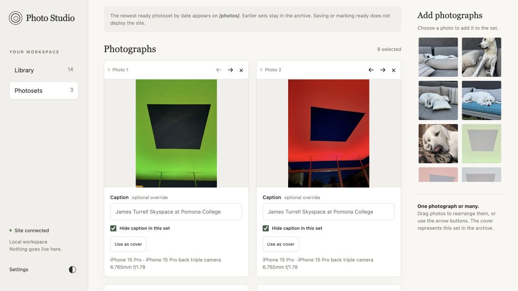Open the Library section
The image size is (518, 291).
[44, 70]
